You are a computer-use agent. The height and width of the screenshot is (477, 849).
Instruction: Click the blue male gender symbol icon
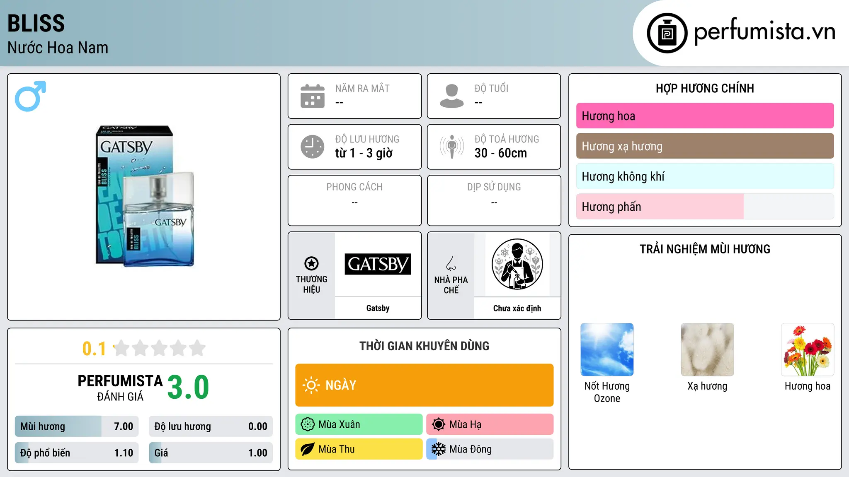pos(30,96)
